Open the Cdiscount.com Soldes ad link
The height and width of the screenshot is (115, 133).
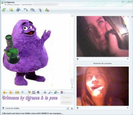[x=32, y=113]
